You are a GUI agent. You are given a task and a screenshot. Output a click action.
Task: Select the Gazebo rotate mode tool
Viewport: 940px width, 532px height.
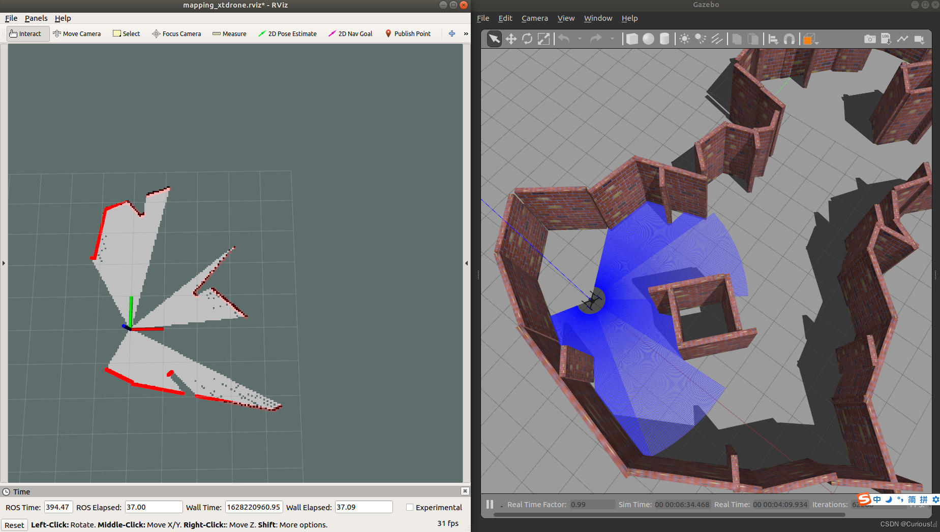[x=527, y=39]
